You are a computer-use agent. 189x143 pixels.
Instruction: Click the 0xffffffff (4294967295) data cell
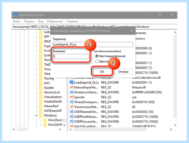(147, 92)
